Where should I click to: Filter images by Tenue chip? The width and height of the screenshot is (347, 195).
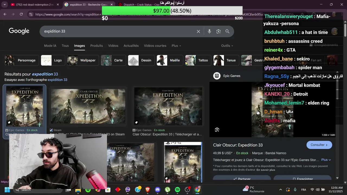tap(226, 60)
